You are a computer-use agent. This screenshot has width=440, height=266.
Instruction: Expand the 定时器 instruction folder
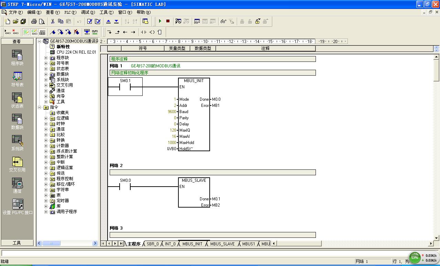tap(46, 201)
